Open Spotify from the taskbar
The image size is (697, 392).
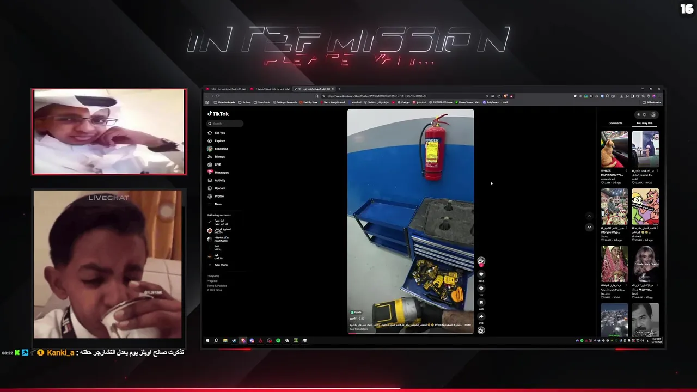click(x=278, y=341)
